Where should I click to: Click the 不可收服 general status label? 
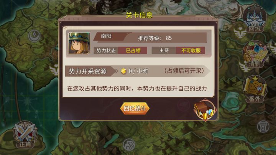pos(191,51)
